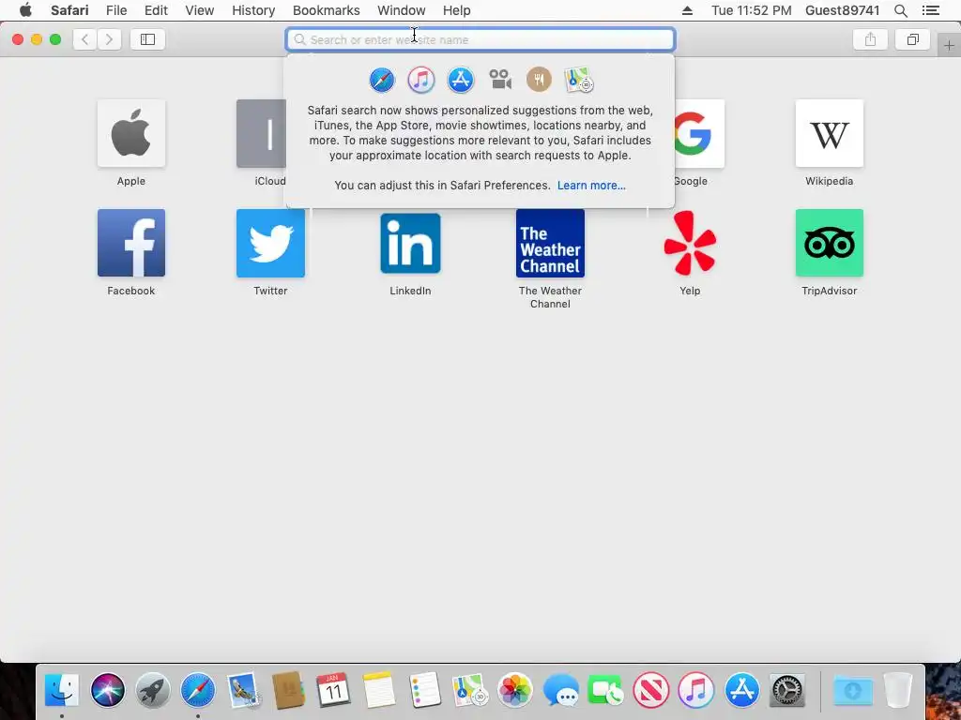
Task: Open Finder from the Dock
Action: (62, 690)
